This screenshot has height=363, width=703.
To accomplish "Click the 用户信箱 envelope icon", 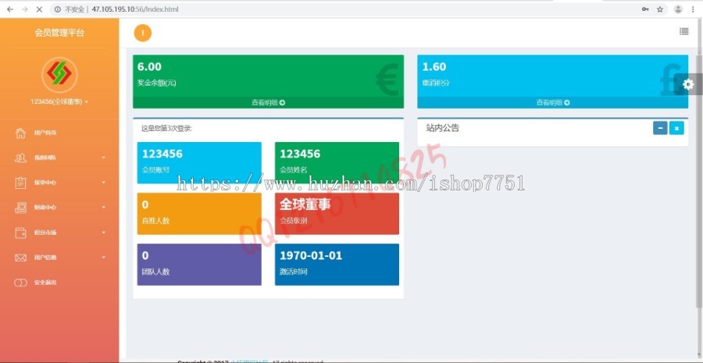I will [20, 258].
